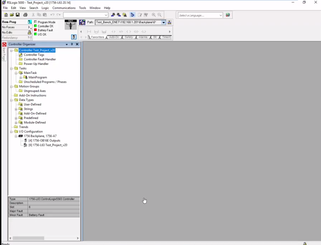This screenshot has width=321, height=245.
Task: Open the Path dropdown arrow
Action: point(164,22)
